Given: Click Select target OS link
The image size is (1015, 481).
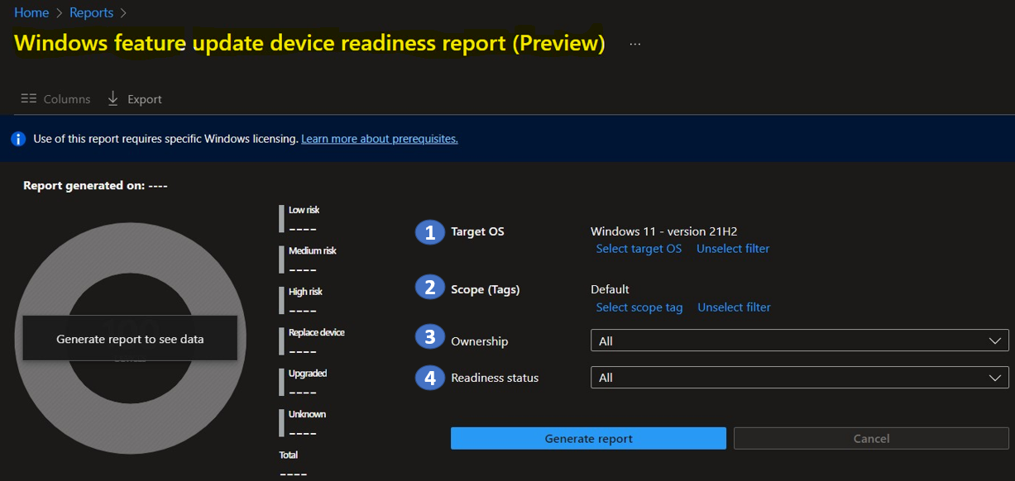Looking at the screenshot, I should point(639,248).
